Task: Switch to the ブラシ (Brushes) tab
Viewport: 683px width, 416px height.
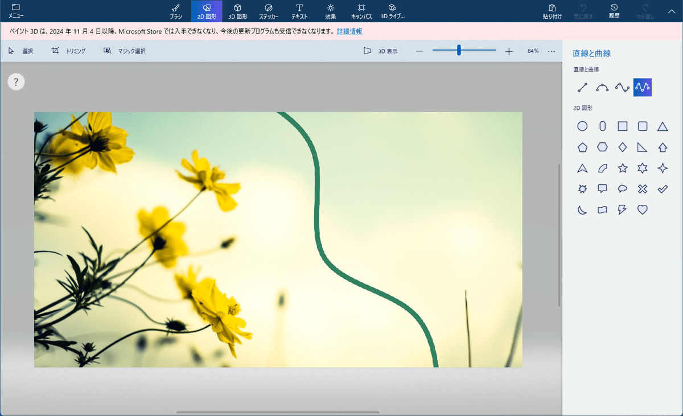Action: click(x=175, y=11)
